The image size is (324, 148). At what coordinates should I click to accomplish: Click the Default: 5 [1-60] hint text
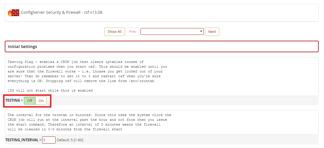(70, 140)
